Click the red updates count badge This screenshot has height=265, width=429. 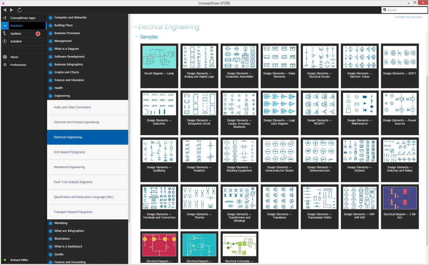pos(38,33)
